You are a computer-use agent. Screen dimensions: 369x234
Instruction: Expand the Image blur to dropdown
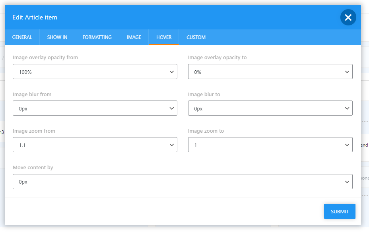pyautogui.click(x=270, y=108)
